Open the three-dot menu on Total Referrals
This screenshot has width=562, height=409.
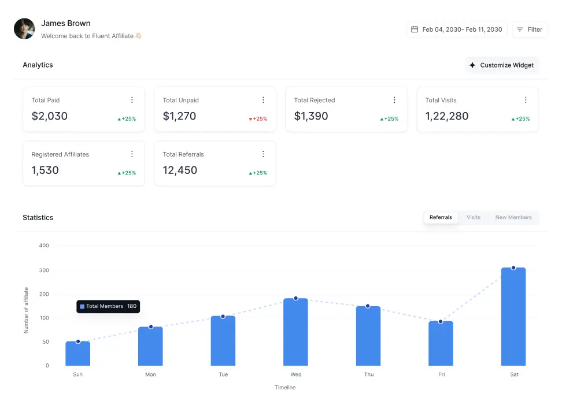[x=263, y=154]
